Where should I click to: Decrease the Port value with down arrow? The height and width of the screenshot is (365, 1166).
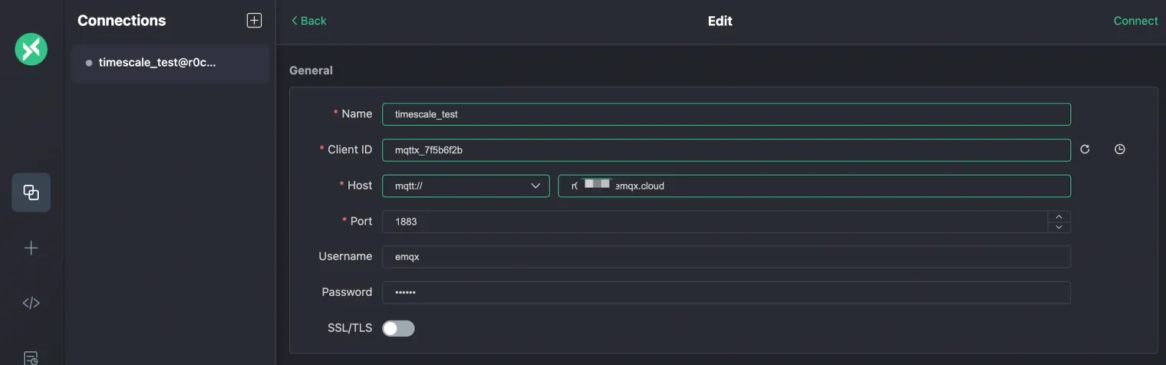point(1059,227)
